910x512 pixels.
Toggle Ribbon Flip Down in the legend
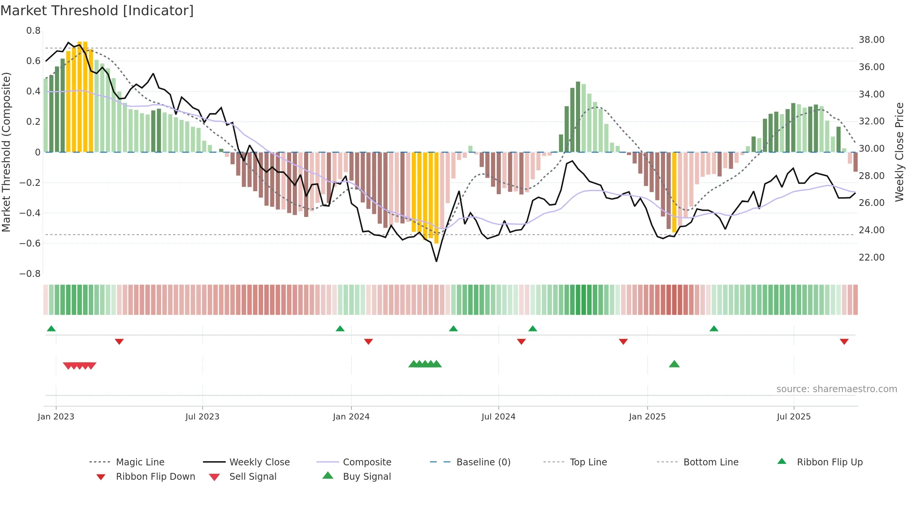pyautogui.click(x=145, y=476)
